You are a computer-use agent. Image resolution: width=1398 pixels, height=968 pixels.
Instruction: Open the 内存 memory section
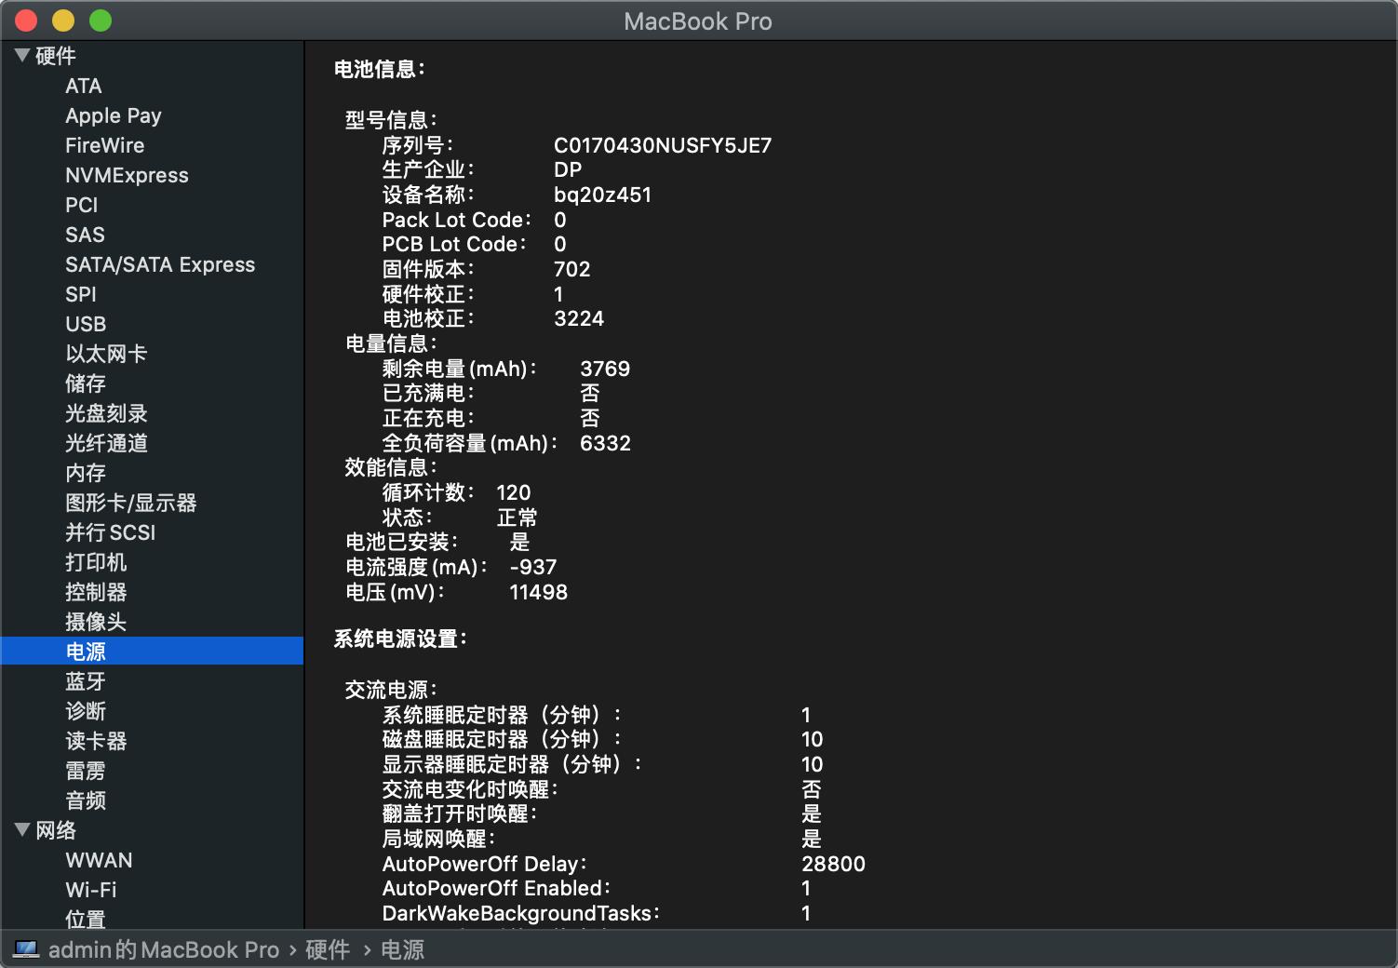click(86, 473)
